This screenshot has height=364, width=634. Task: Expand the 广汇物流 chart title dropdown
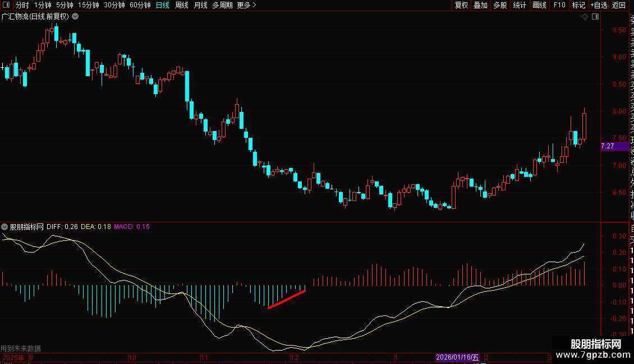pyautogui.click(x=75, y=16)
